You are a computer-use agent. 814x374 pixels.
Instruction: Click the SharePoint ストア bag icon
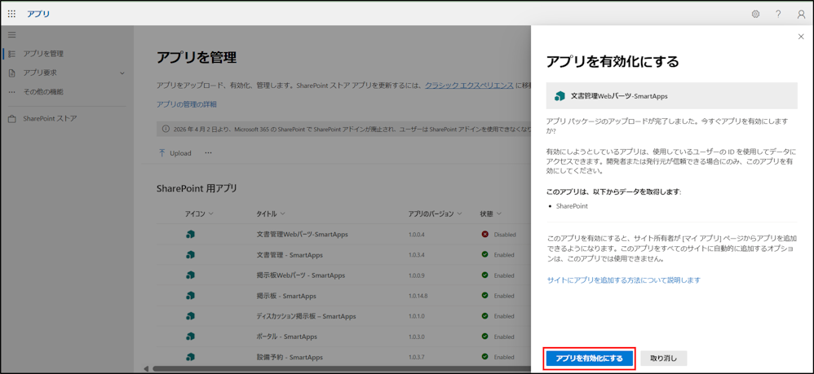(x=12, y=119)
